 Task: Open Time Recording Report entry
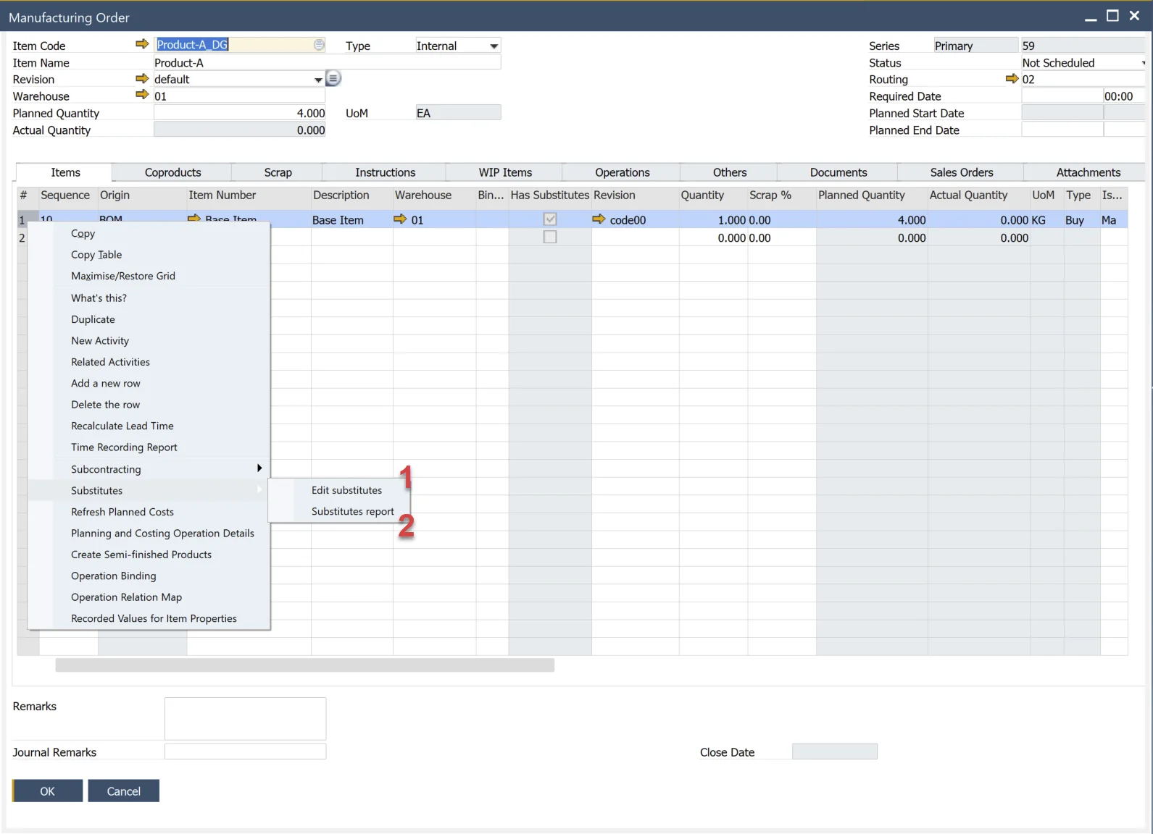click(x=149, y=447)
